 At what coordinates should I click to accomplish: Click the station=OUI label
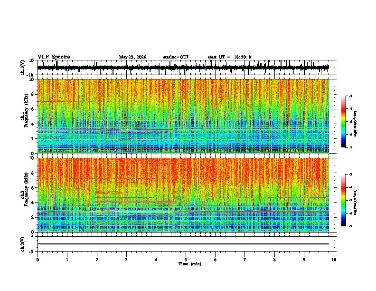pyautogui.click(x=176, y=57)
